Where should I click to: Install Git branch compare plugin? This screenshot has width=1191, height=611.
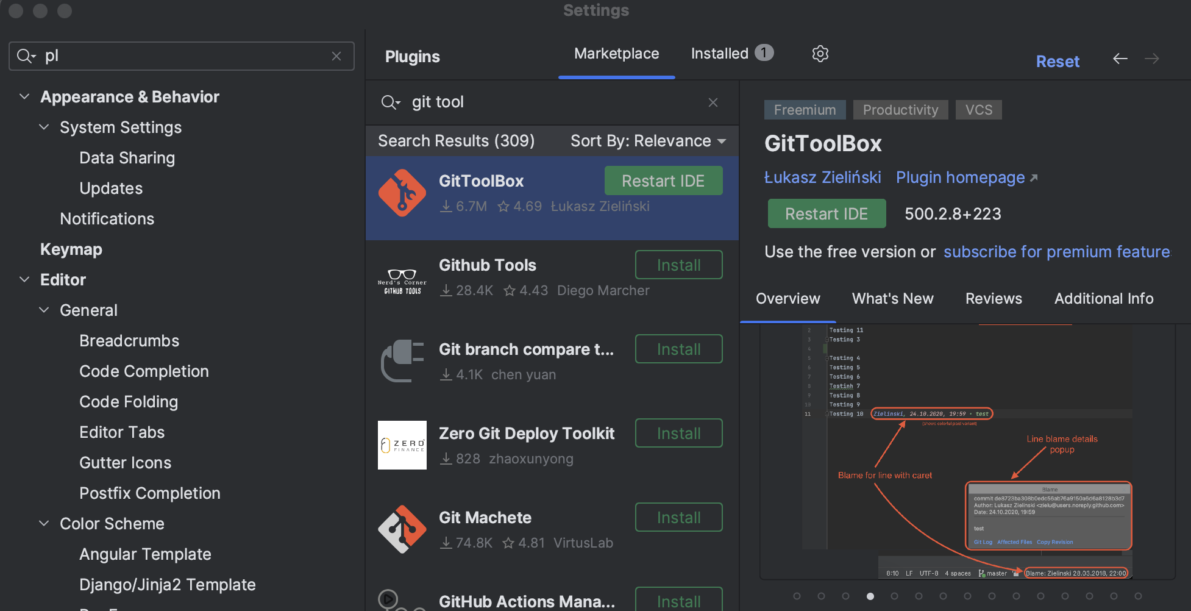pyautogui.click(x=678, y=349)
